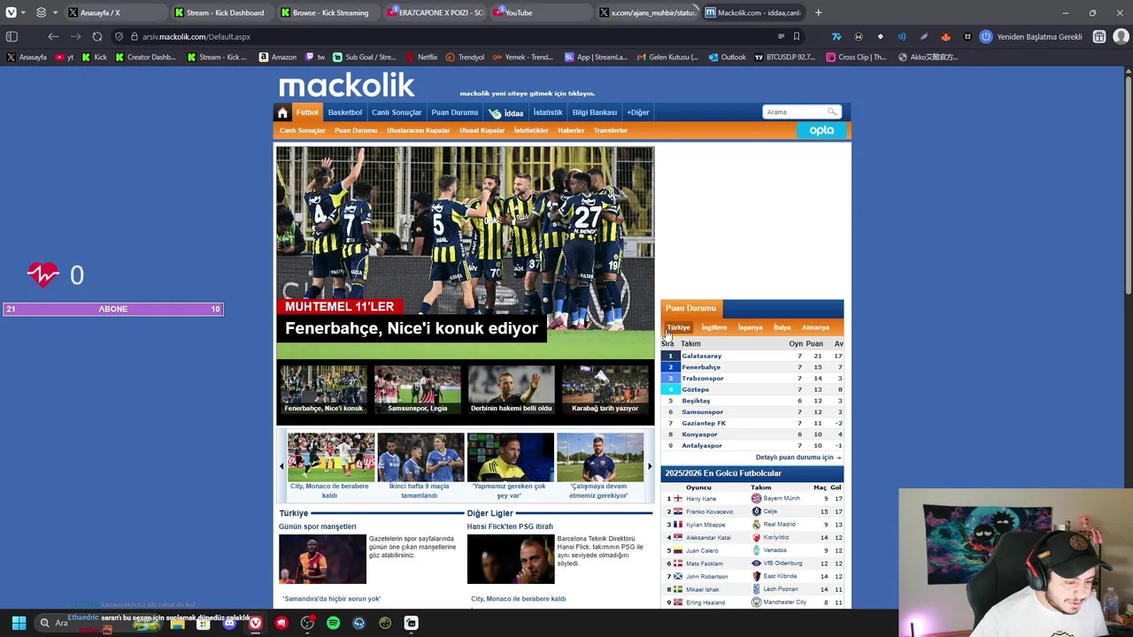Open Puan Durumu in main navigation

454,112
